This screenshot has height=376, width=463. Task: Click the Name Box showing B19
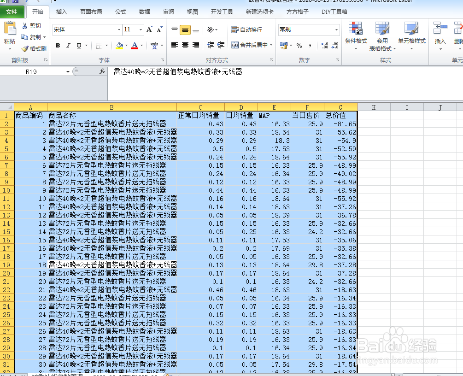(x=31, y=72)
